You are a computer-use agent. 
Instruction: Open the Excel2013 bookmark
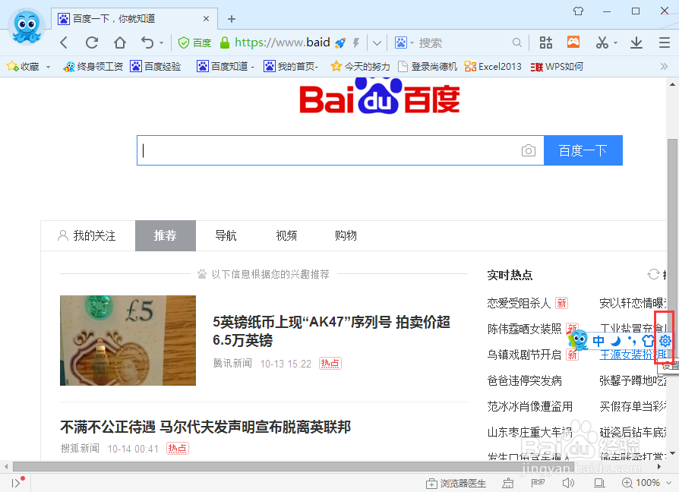[493, 67]
